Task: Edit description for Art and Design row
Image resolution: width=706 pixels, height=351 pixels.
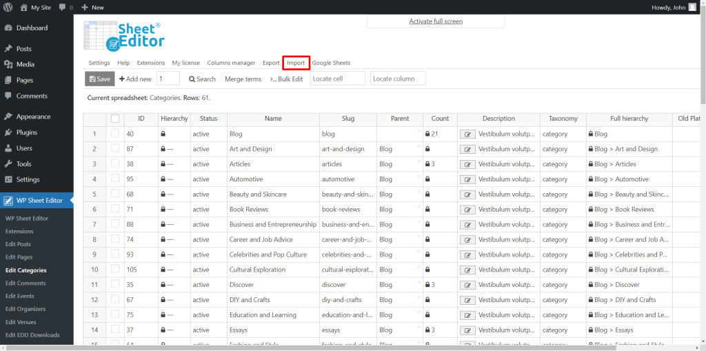Action: 467,149
